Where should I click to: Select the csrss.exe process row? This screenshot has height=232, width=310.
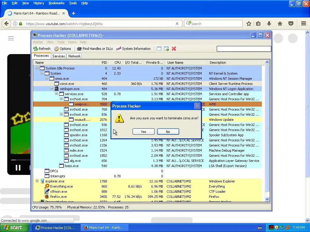tap(147, 84)
